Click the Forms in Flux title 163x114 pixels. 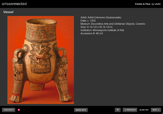pos(143,4)
